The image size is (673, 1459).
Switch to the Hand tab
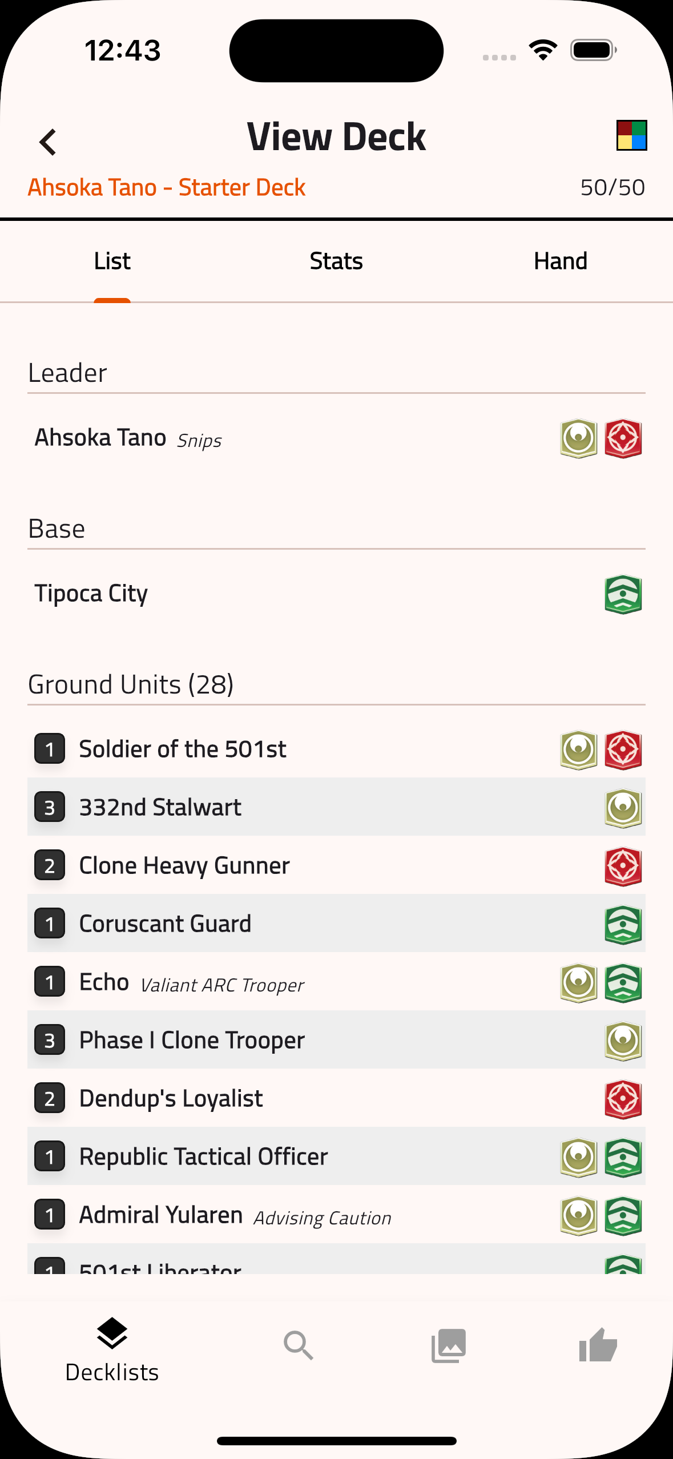point(561,260)
